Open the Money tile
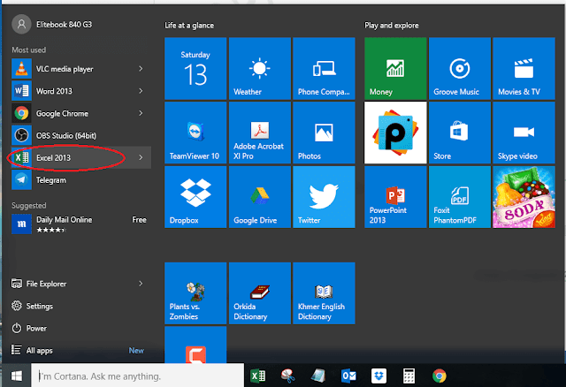Screen dimensions: 566x387 coord(395,69)
